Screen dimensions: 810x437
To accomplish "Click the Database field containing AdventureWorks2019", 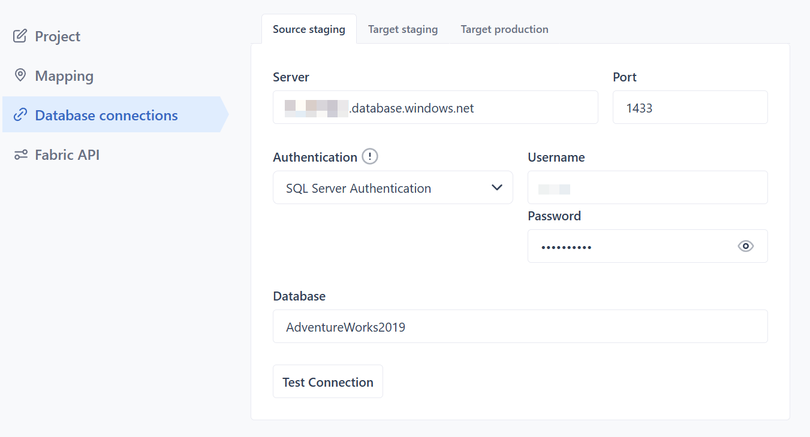I will (519, 327).
